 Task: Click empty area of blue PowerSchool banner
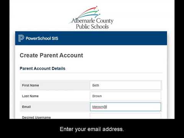click(x=112, y=38)
